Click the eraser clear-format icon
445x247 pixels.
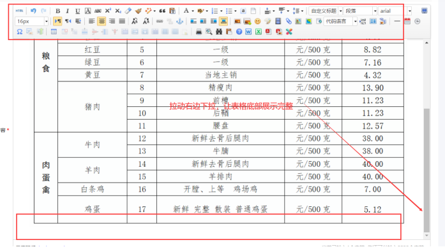[x=128, y=11]
